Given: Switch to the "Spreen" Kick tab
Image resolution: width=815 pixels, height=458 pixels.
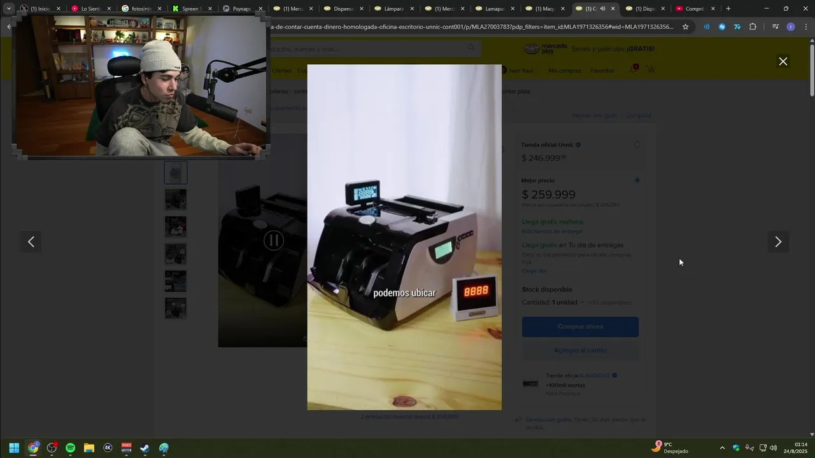Looking at the screenshot, I should 192,9.
